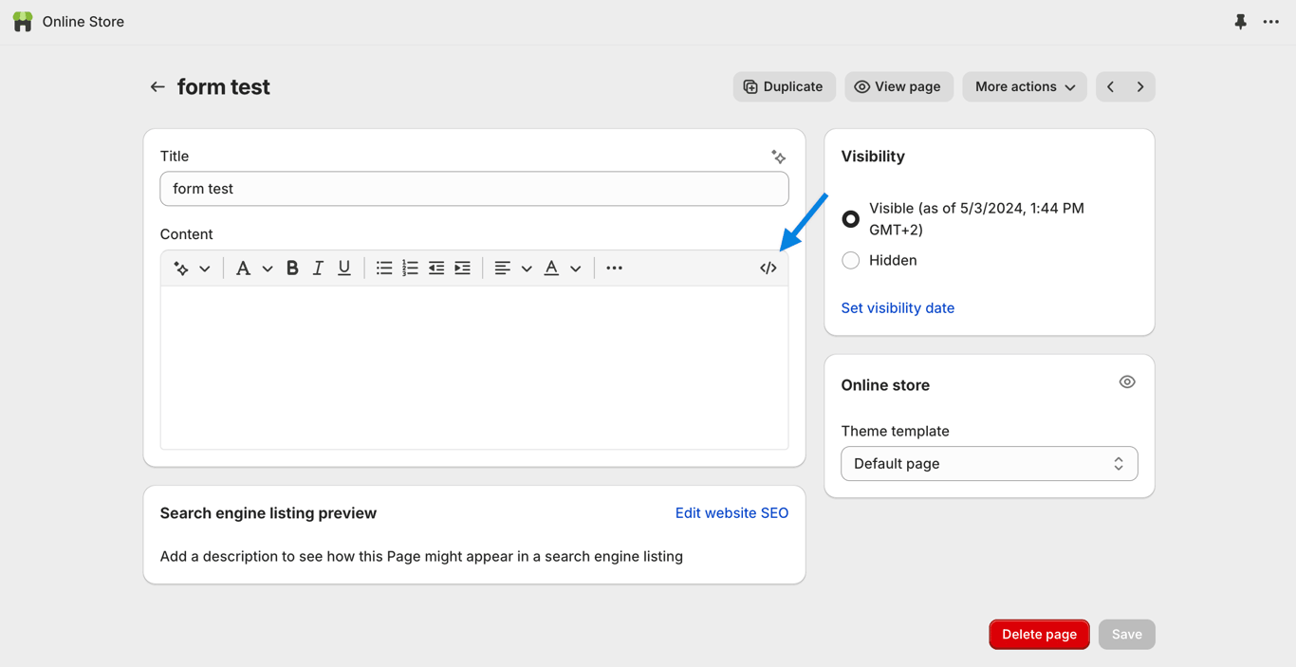Viewport: 1296px width, 667px height.
Task: Open the three-dot menu in top bar
Action: pos(1271,22)
